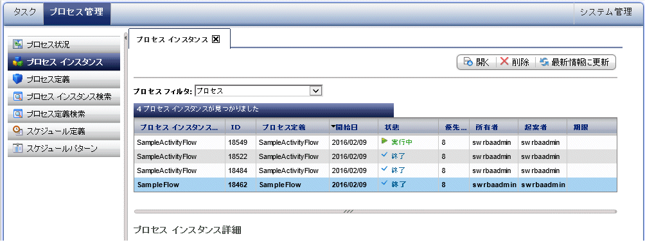Collapse the left sidebar with the arrow handle
Screen dimensions: 645x241
(125, 38)
